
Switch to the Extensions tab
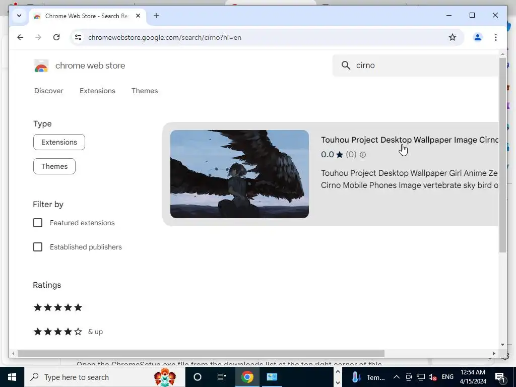click(97, 91)
